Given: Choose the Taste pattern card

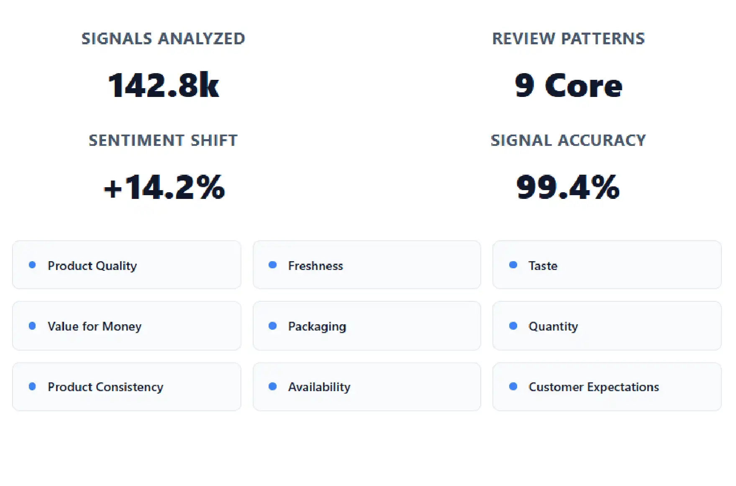Looking at the screenshot, I should click(x=607, y=265).
